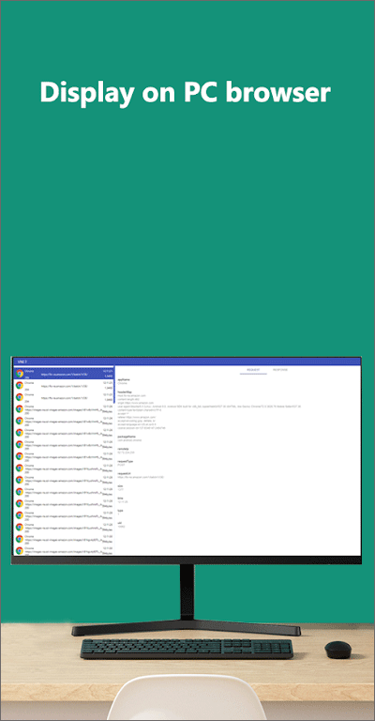Image resolution: width=375 pixels, height=721 pixels.
Task: Click Chrome icon of the third list entry
Action: (20, 397)
